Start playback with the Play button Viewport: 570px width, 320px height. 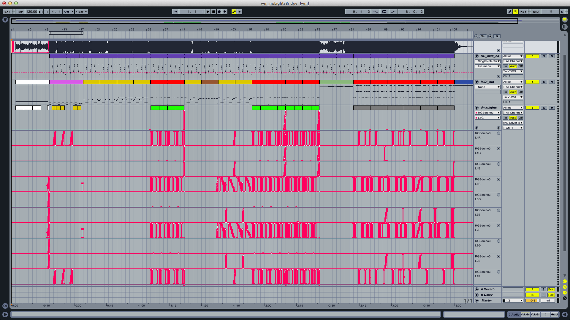pyautogui.click(x=208, y=12)
